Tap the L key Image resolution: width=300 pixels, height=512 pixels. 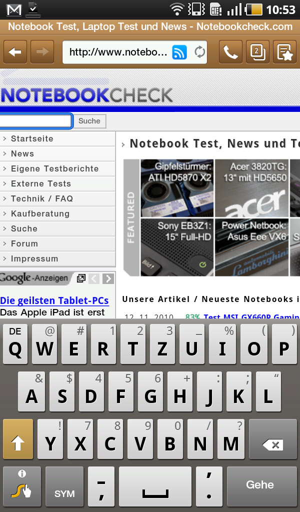(268, 391)
